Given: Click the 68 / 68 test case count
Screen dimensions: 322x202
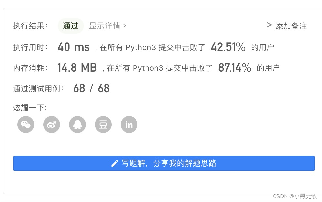Looking at the screenshot, I should pos(91,88).
